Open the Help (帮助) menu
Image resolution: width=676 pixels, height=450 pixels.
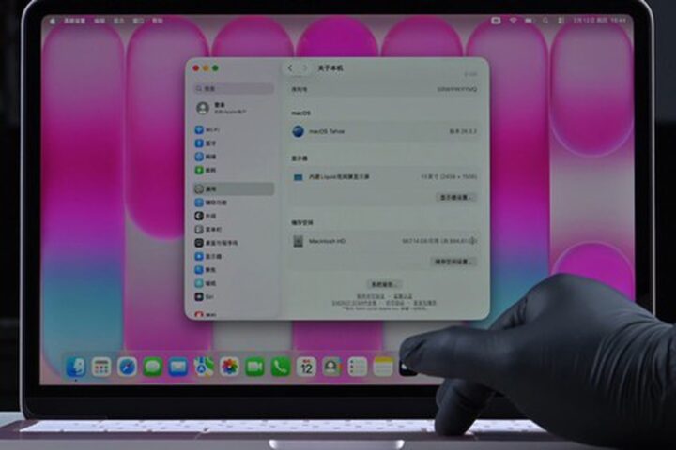(x=158, y=21)
